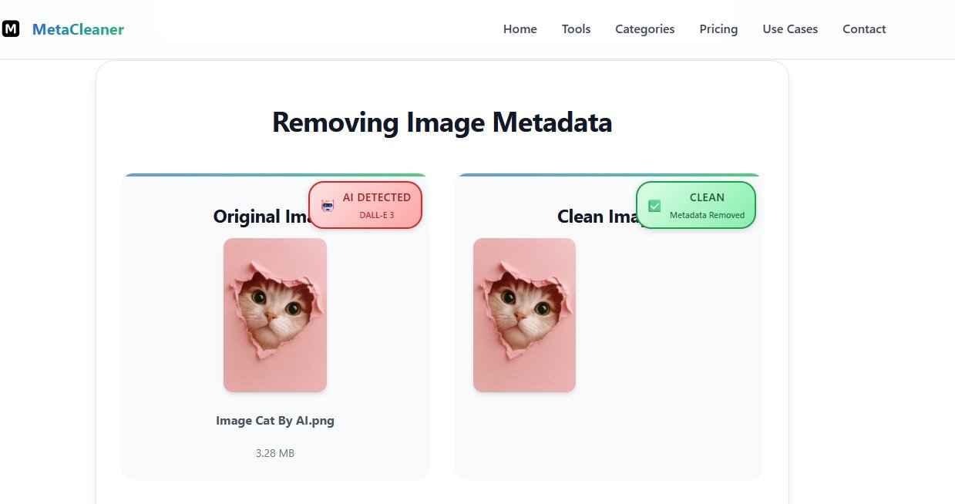Click the MetaCleaner 'M' logo icon

tap(11, 29)
